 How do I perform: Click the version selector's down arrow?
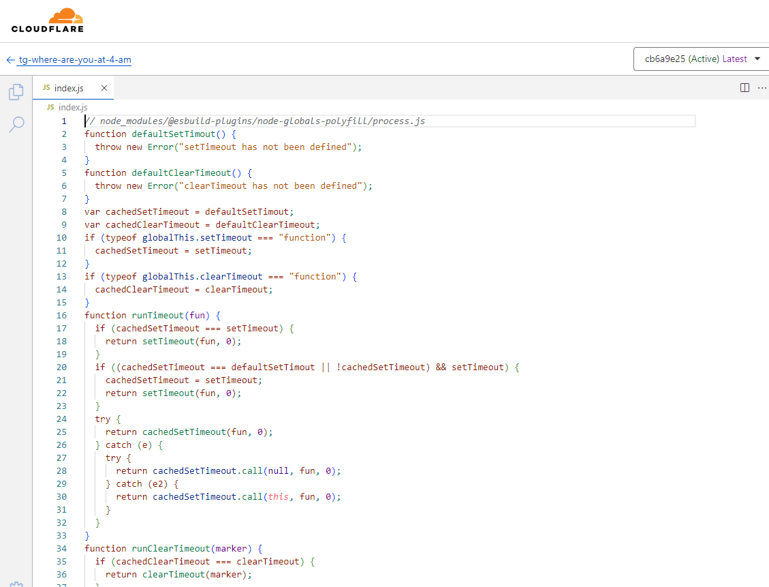click(757, 59)
